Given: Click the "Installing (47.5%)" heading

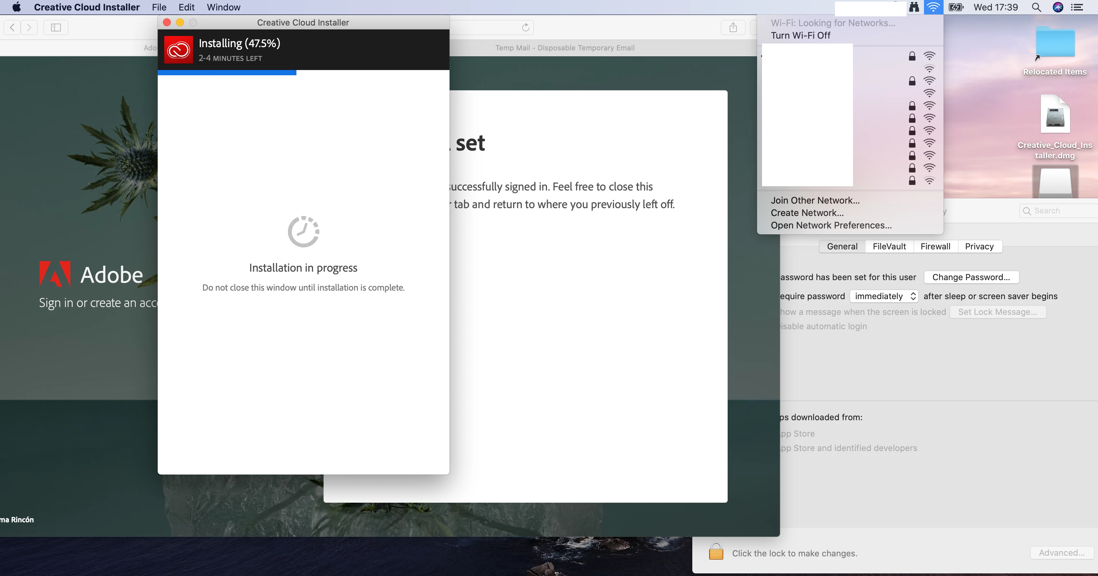Looking at the screenshot, I should [x=239, y=44].
